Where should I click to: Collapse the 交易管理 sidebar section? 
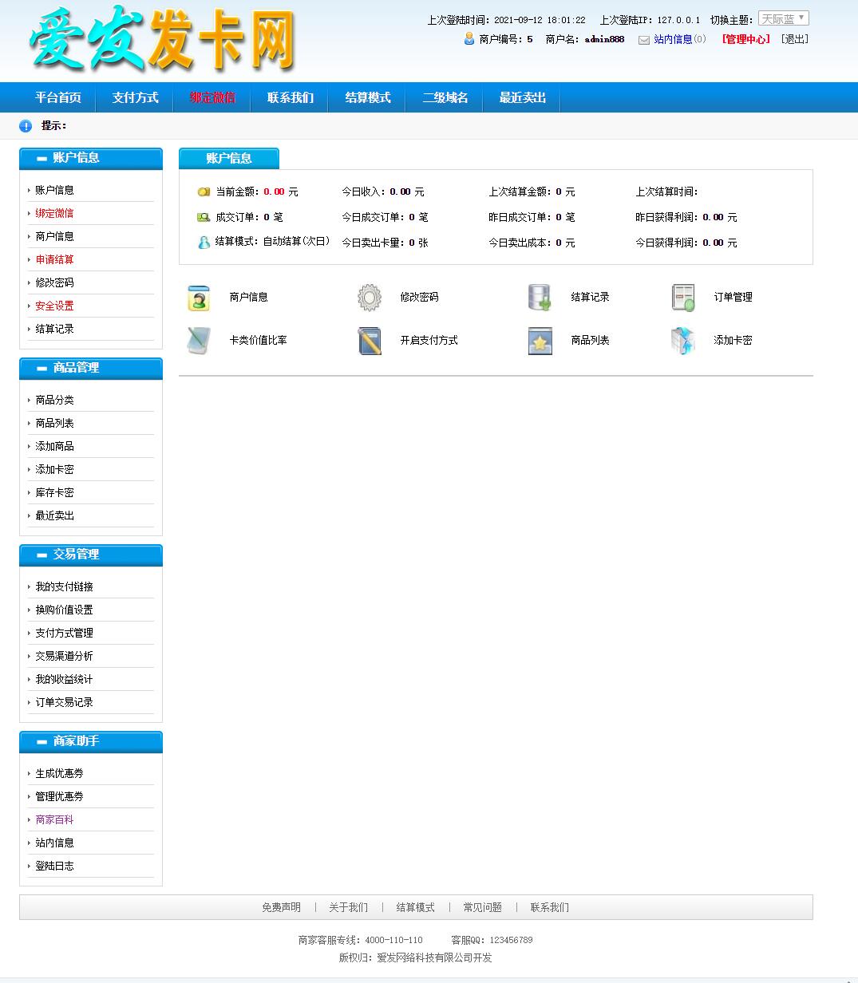42,555
